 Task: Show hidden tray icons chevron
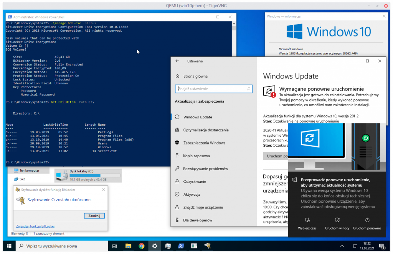pos(342,246)
